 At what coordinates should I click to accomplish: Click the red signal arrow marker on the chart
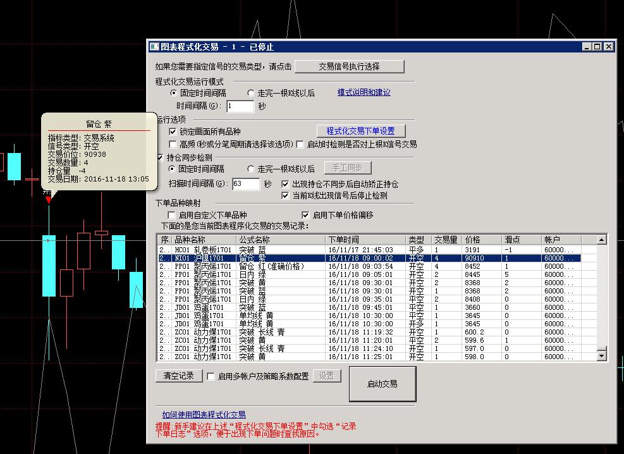tap(49, 200)
